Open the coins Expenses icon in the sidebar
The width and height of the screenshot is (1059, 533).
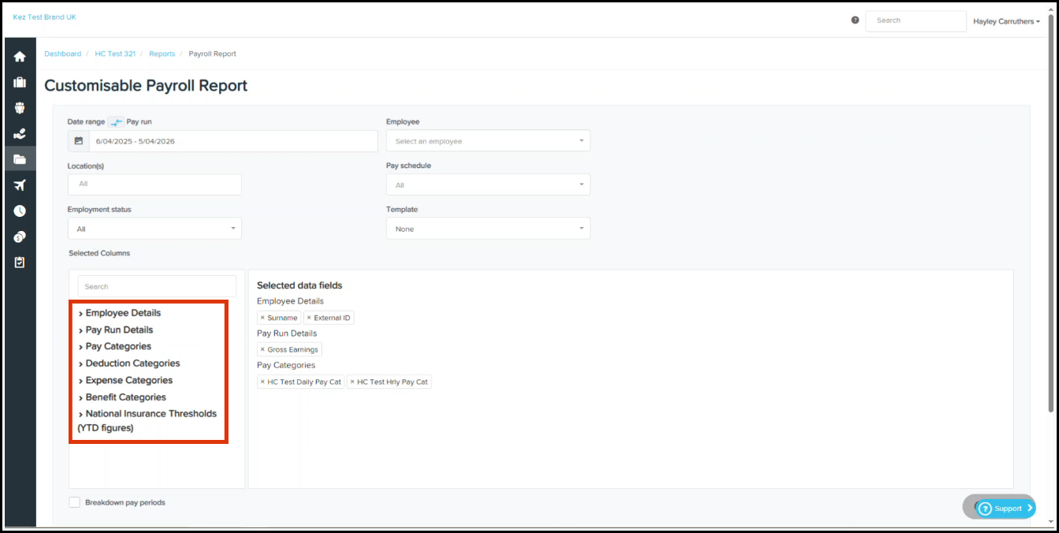point(20,237)
